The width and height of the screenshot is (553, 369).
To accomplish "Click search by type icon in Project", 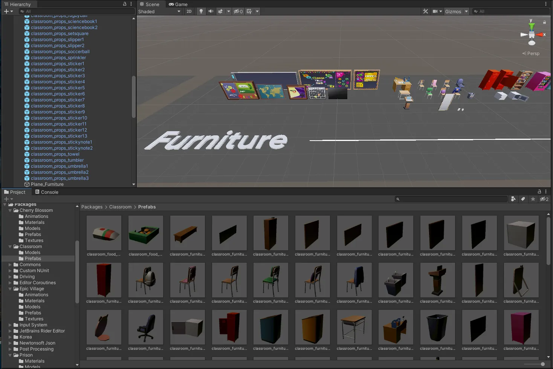I will click(x=513, y=199).
